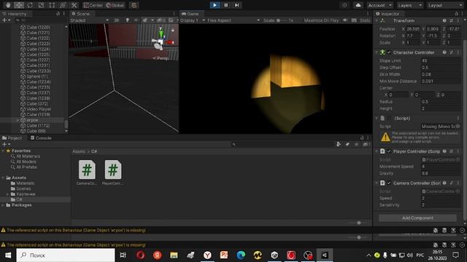Open the Account dropdown
The height and width of the screenshot is (262, 467).
click(x=379, y=5)
